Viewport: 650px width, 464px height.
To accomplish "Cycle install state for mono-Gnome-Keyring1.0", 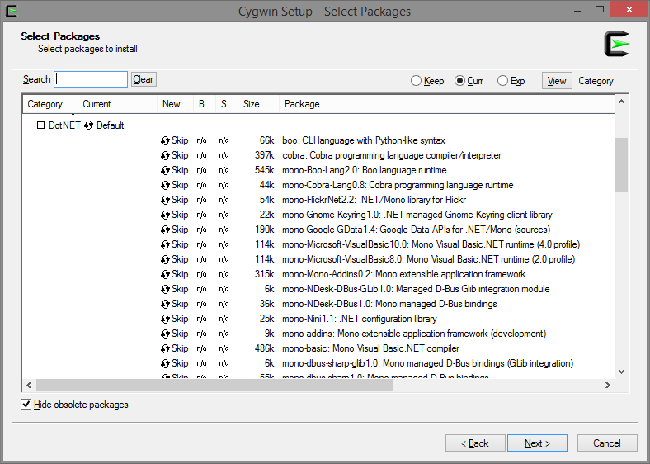I will click(x=165, y=215).
